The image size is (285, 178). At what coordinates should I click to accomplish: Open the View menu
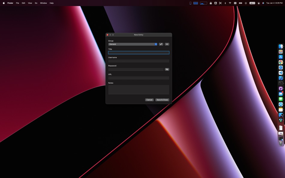click(30, 3)
